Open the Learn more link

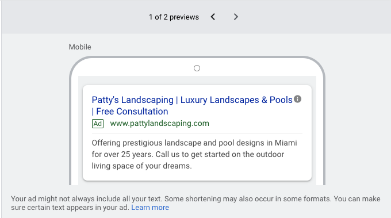(150, 208)
